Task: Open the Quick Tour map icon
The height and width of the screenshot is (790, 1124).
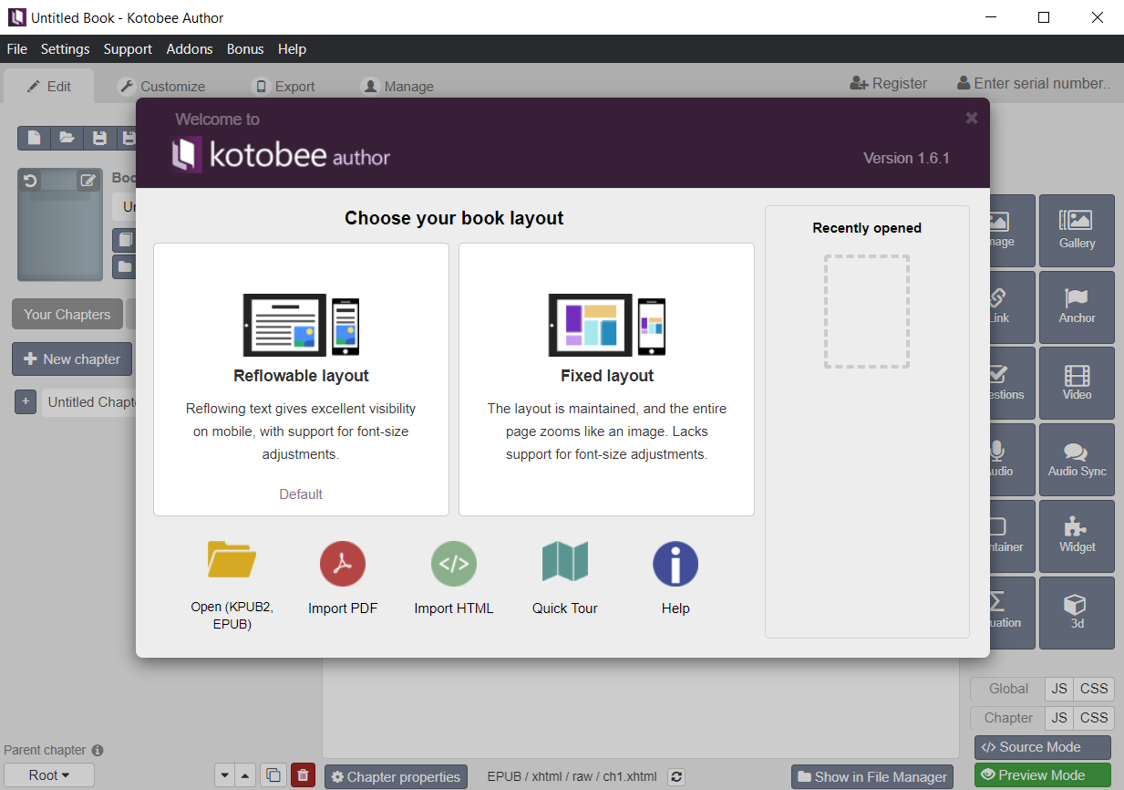Action: click(x=564, y=562)
